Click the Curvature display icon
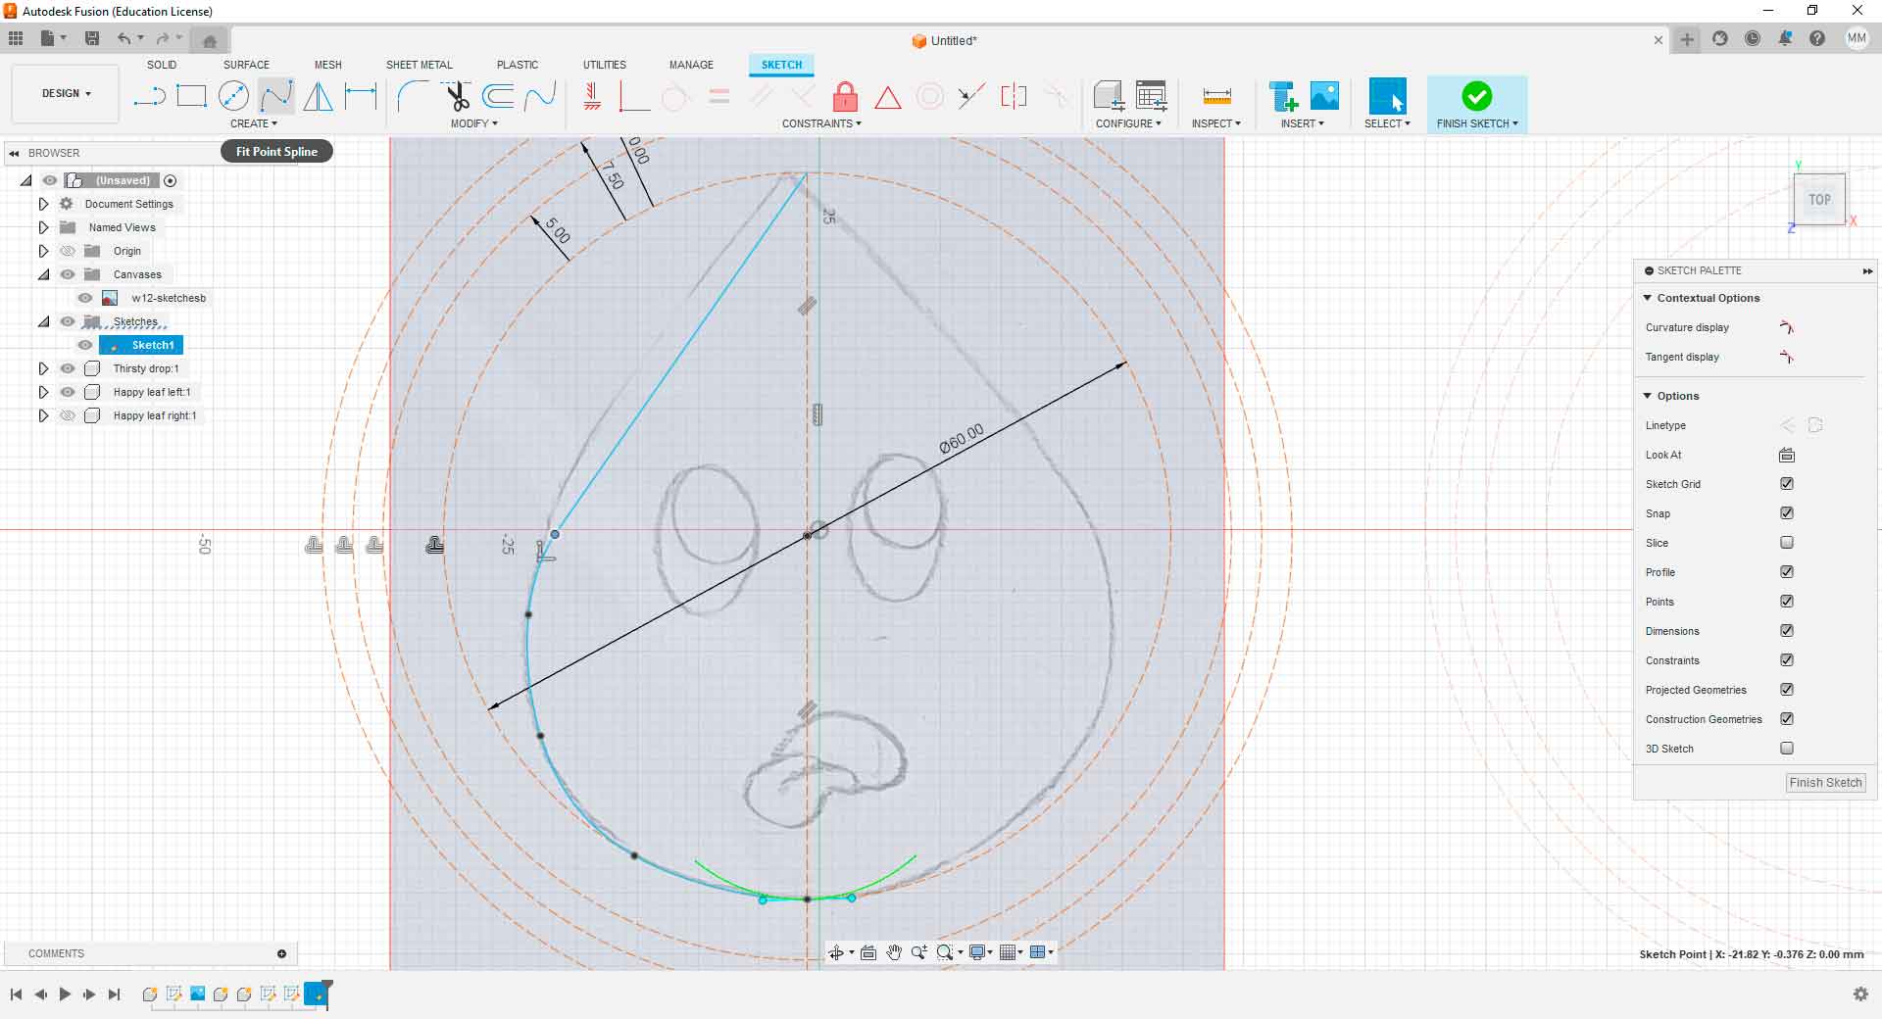 1787,327
